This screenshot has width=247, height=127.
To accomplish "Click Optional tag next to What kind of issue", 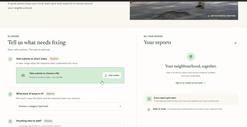I will point(50,94).
